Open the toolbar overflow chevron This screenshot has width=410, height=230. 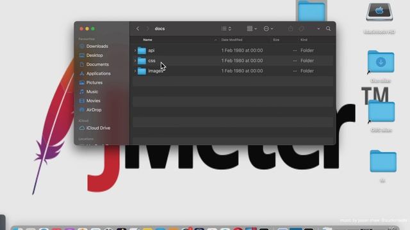point(318,29)
